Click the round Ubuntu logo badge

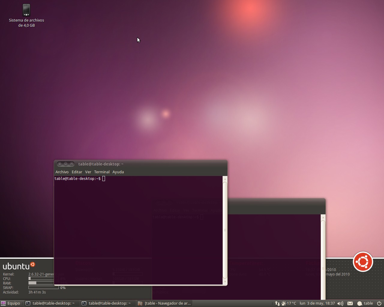tap(363, 262)
